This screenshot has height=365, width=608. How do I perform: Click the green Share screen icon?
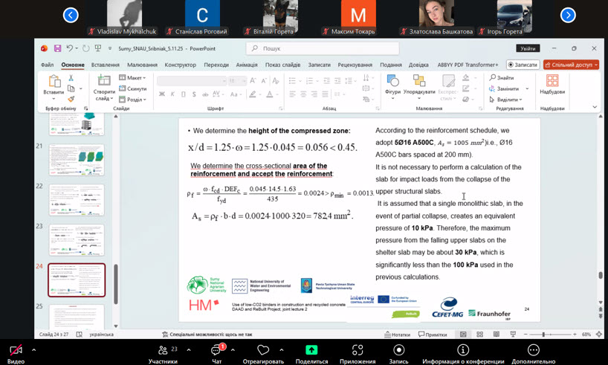[x=311, y=349]
